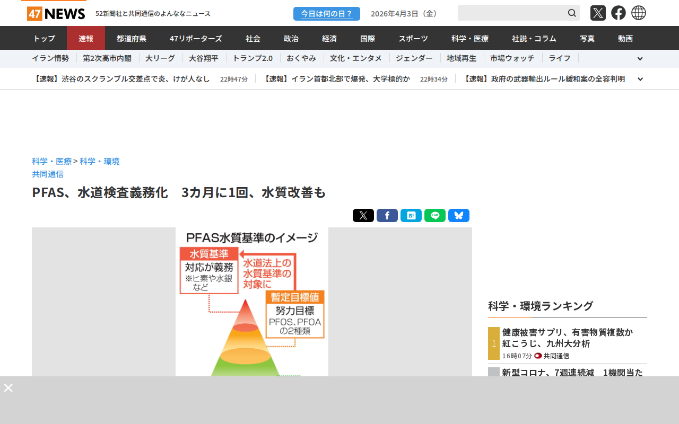Screen dimensions: 679x424
Task: Share article via Hatena Bookmark
Action: pyautogui.click(x=411, y=215)
